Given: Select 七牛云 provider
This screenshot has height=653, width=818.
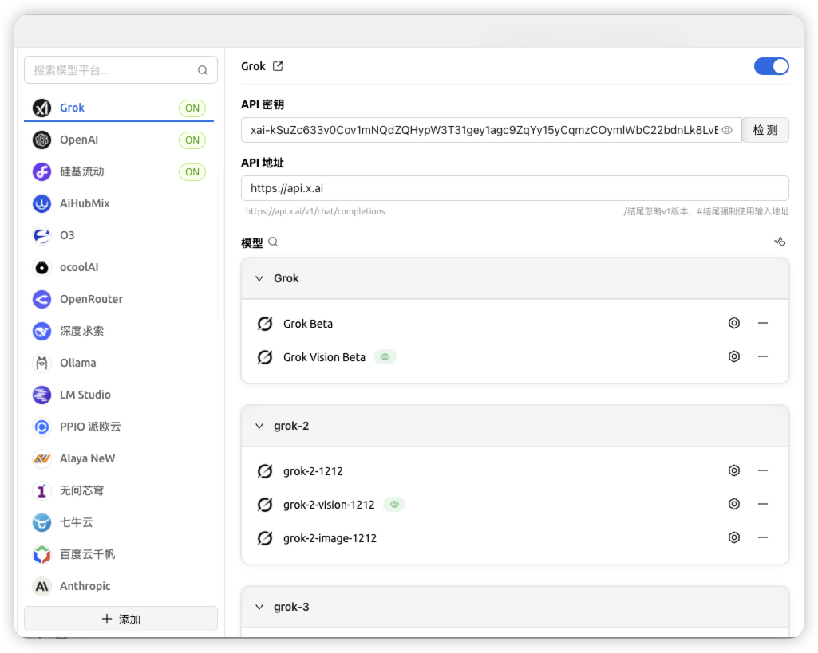Looking at the screenshot, I should pyautogui.click(x=119, y=522).
